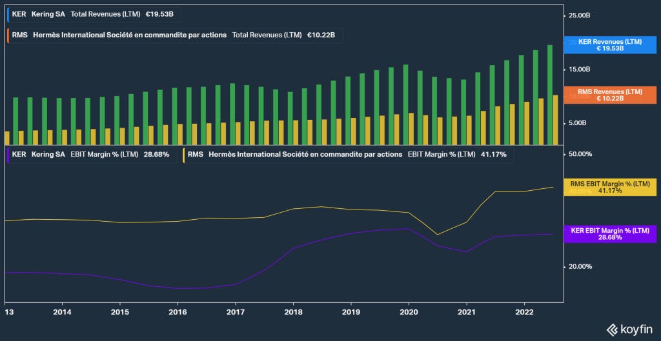Click the 2021 label on the time axis

coord(466,312)
